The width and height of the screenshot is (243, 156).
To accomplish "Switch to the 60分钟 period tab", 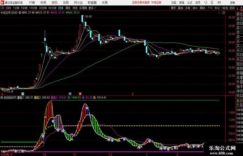I will (x=52, y=8).
